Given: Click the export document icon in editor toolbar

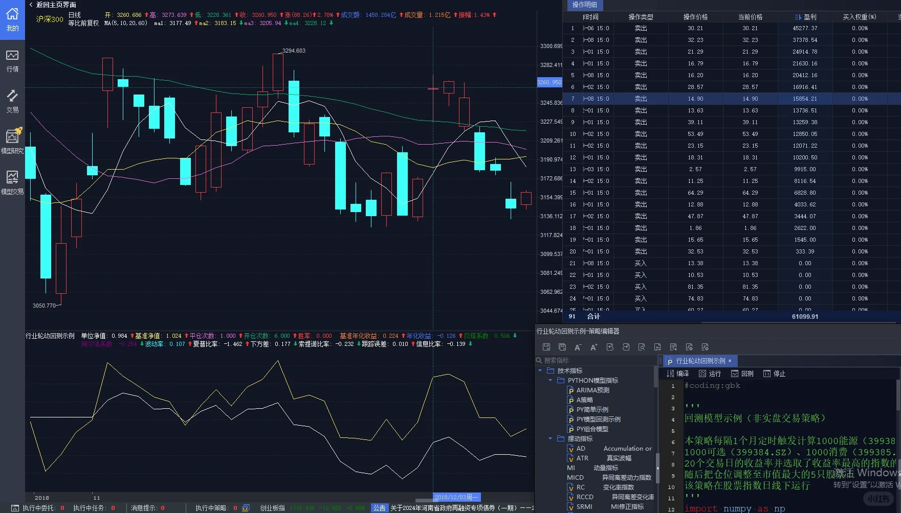Looking at the screenshot, I should (657, 347).
